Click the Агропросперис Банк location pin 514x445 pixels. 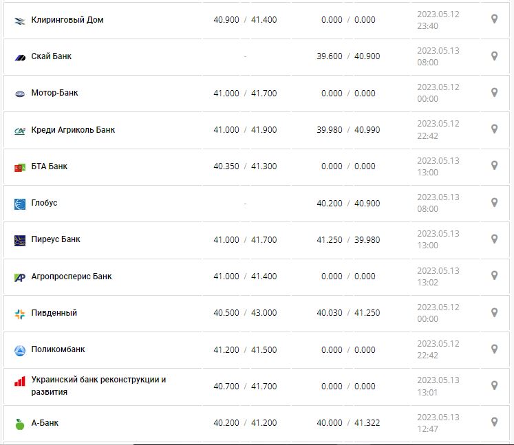[494, 276]
